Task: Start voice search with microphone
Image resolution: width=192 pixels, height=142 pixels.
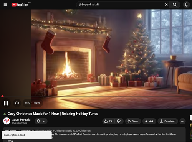Action: click(186, 5)
